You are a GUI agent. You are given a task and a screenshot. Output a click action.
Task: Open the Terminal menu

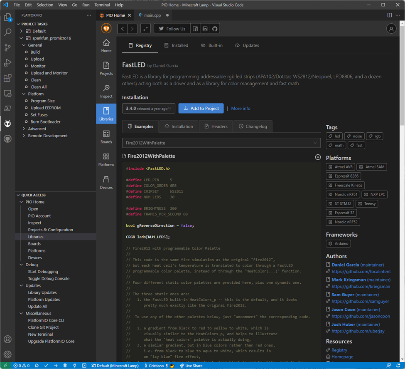point(102,5)
